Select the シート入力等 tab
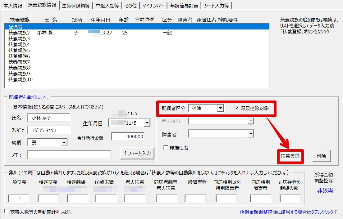 pyautogui.click(x=217, y=6)
